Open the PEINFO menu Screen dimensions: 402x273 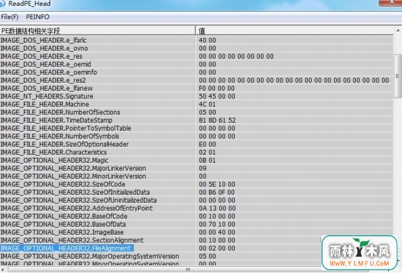tap(37, 17)
